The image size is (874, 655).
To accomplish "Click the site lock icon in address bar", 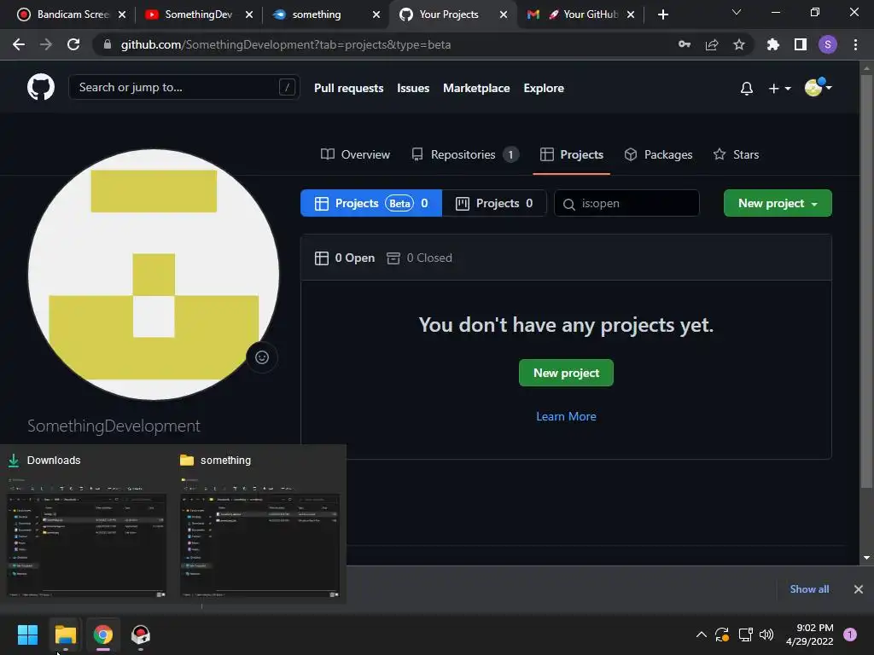I will (108, 44).
